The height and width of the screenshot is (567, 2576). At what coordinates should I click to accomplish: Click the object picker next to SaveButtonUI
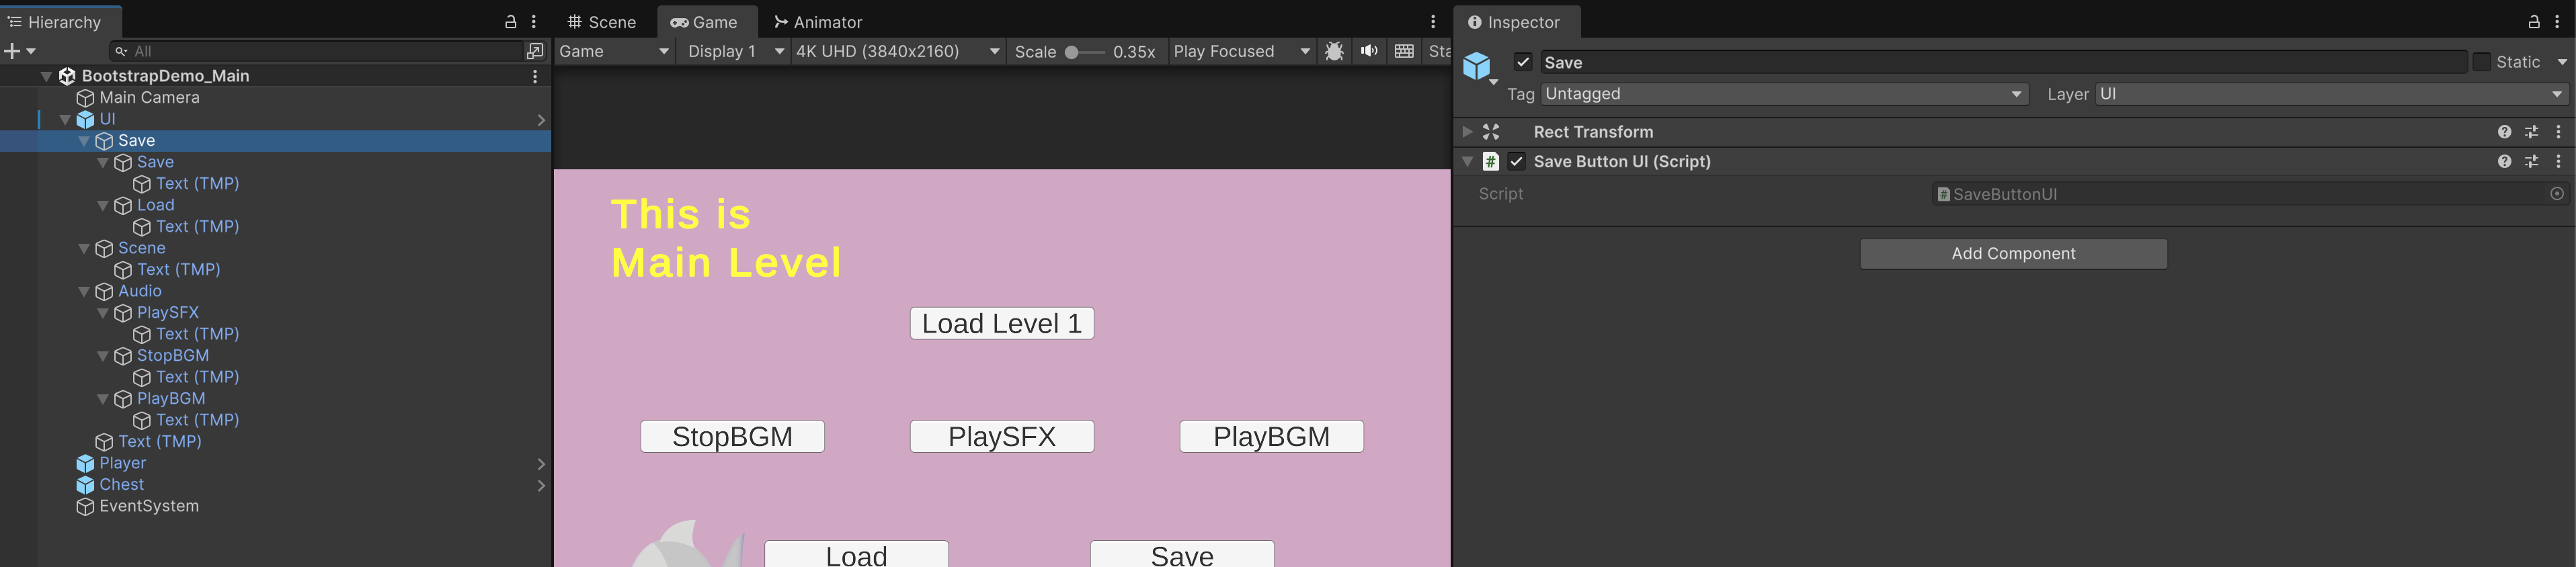pyautogui.click(x=2556, y=194)
